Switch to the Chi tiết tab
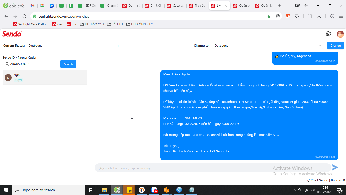346x195 pixels. (x=153, y=6)
